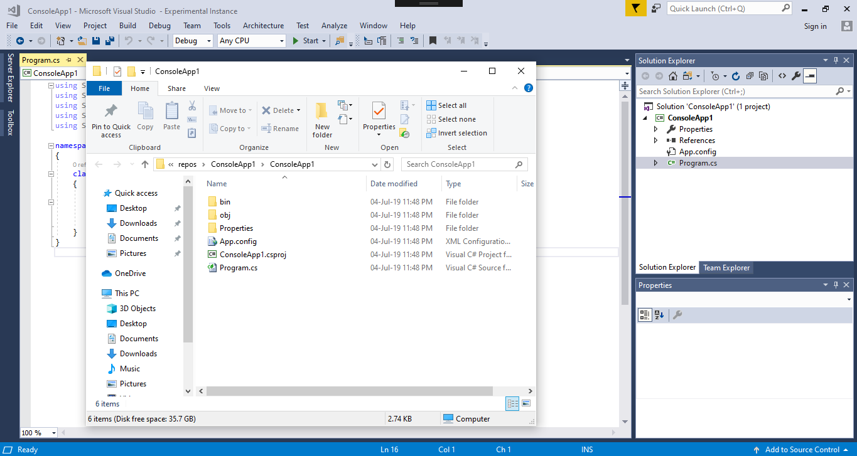The image size is (857, 456).
Task: Click the File Explorer Help question mark icon
Action: (529, 88)
